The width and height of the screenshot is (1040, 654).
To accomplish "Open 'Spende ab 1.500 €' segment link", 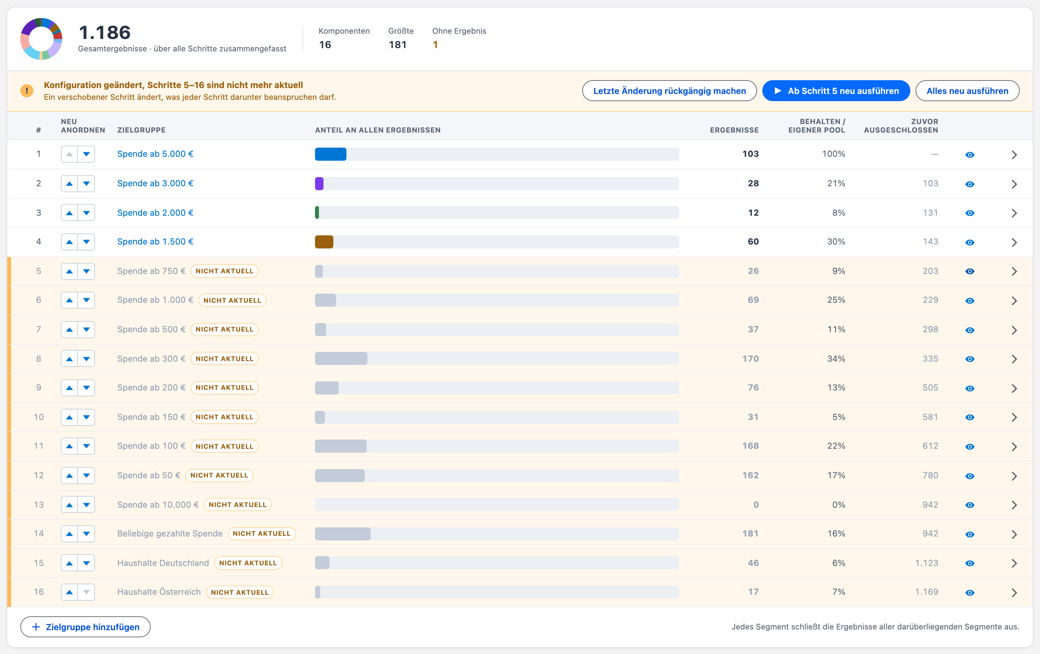I will coord(155,242).
